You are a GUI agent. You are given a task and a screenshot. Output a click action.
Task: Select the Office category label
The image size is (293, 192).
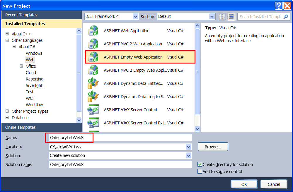point(31,66)
